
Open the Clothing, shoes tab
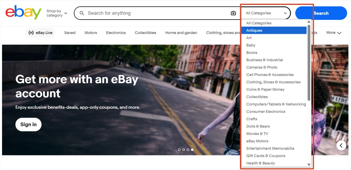coord(223,33)
